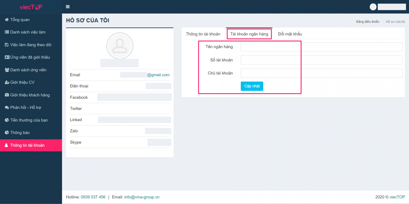The width and height of the screenshot is (409, 204).
Task: Focus the Chủ tài khoản input field
Action: coord(321,73)
